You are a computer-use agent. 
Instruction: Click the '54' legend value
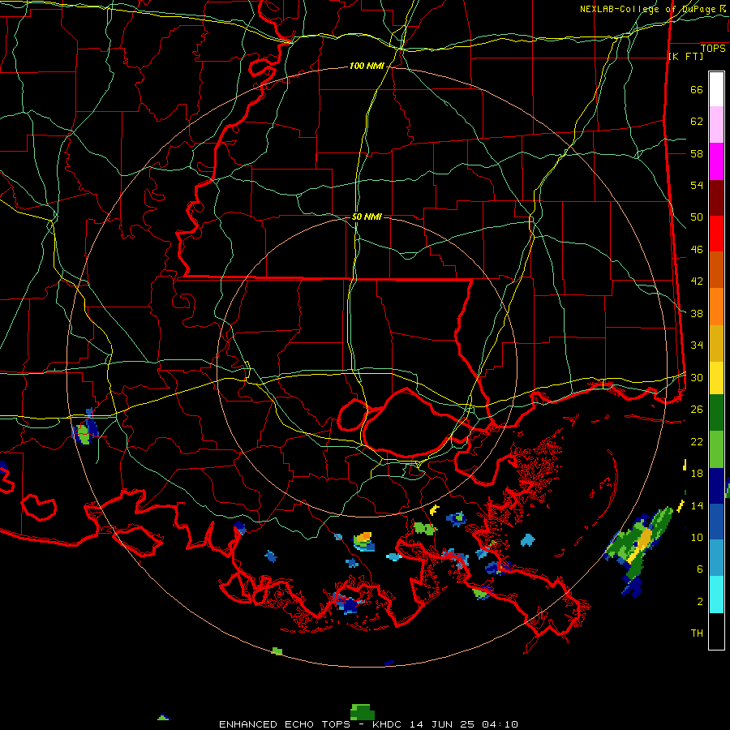(x=697, y=185)
